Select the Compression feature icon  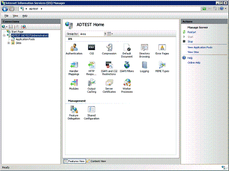click(x=109, y=49)
